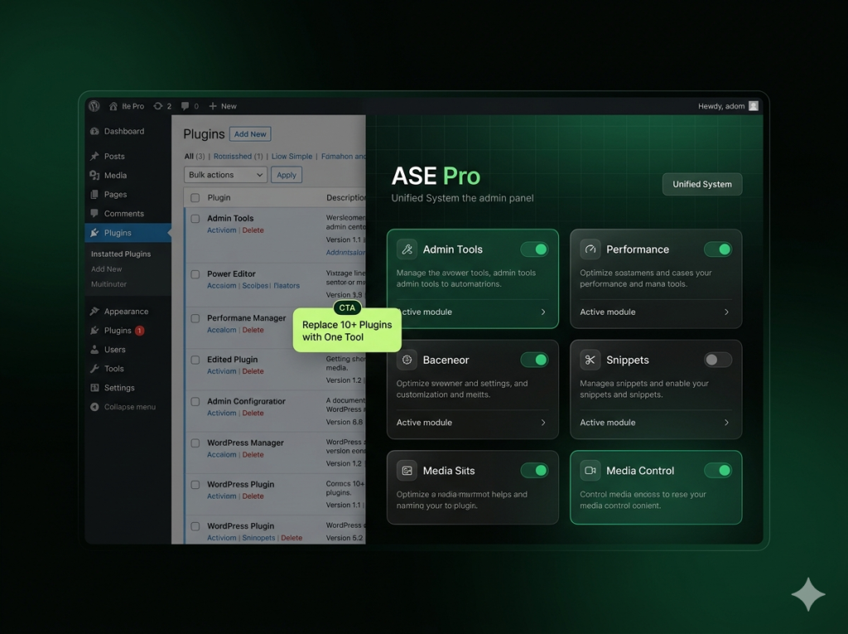Tick the Edited Plugin row checkbox
This screenshot has height=634, width=848.
pyautogui.click(x=195, y=360)
